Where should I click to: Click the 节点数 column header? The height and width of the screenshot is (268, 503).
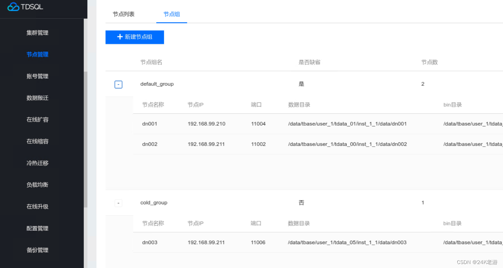[429, 62]
